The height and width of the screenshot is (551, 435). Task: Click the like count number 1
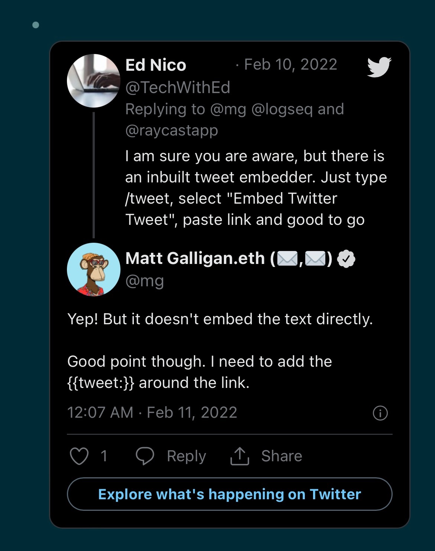(104, 456)
